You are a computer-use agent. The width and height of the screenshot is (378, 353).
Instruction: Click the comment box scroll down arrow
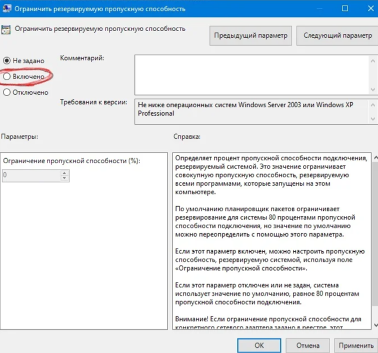coord(373,89)
